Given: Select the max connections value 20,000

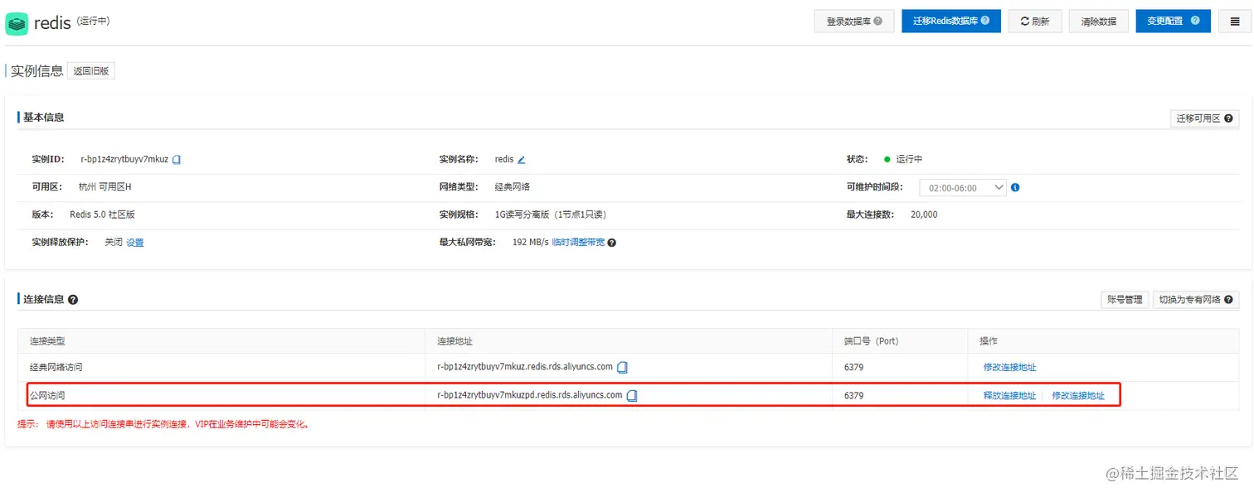Looking at the screenshot, I should [924, 215].
